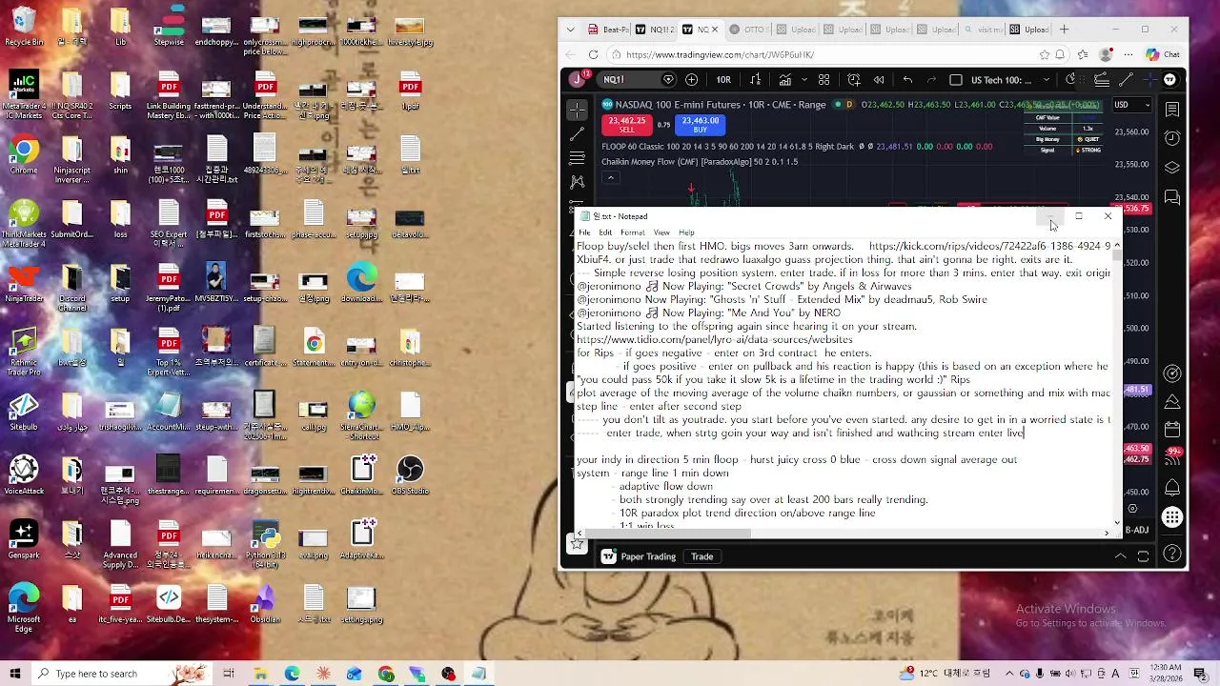This screenshot has width=1220, height=686.
Task: Undo the last chart action in TradingView
Action: tap(908, 80)
